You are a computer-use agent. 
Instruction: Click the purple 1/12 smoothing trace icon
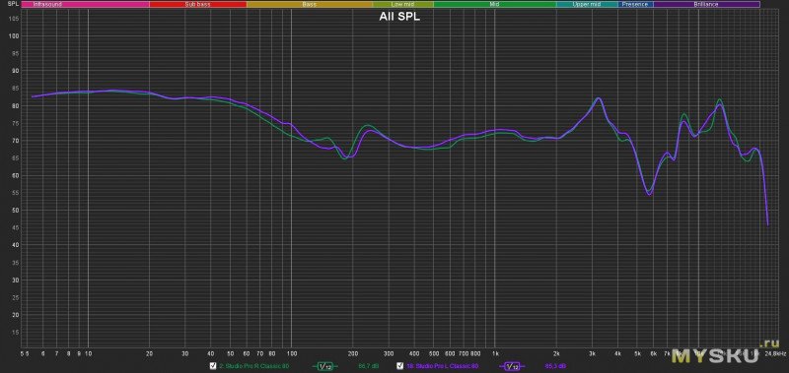tap(512, 366)
